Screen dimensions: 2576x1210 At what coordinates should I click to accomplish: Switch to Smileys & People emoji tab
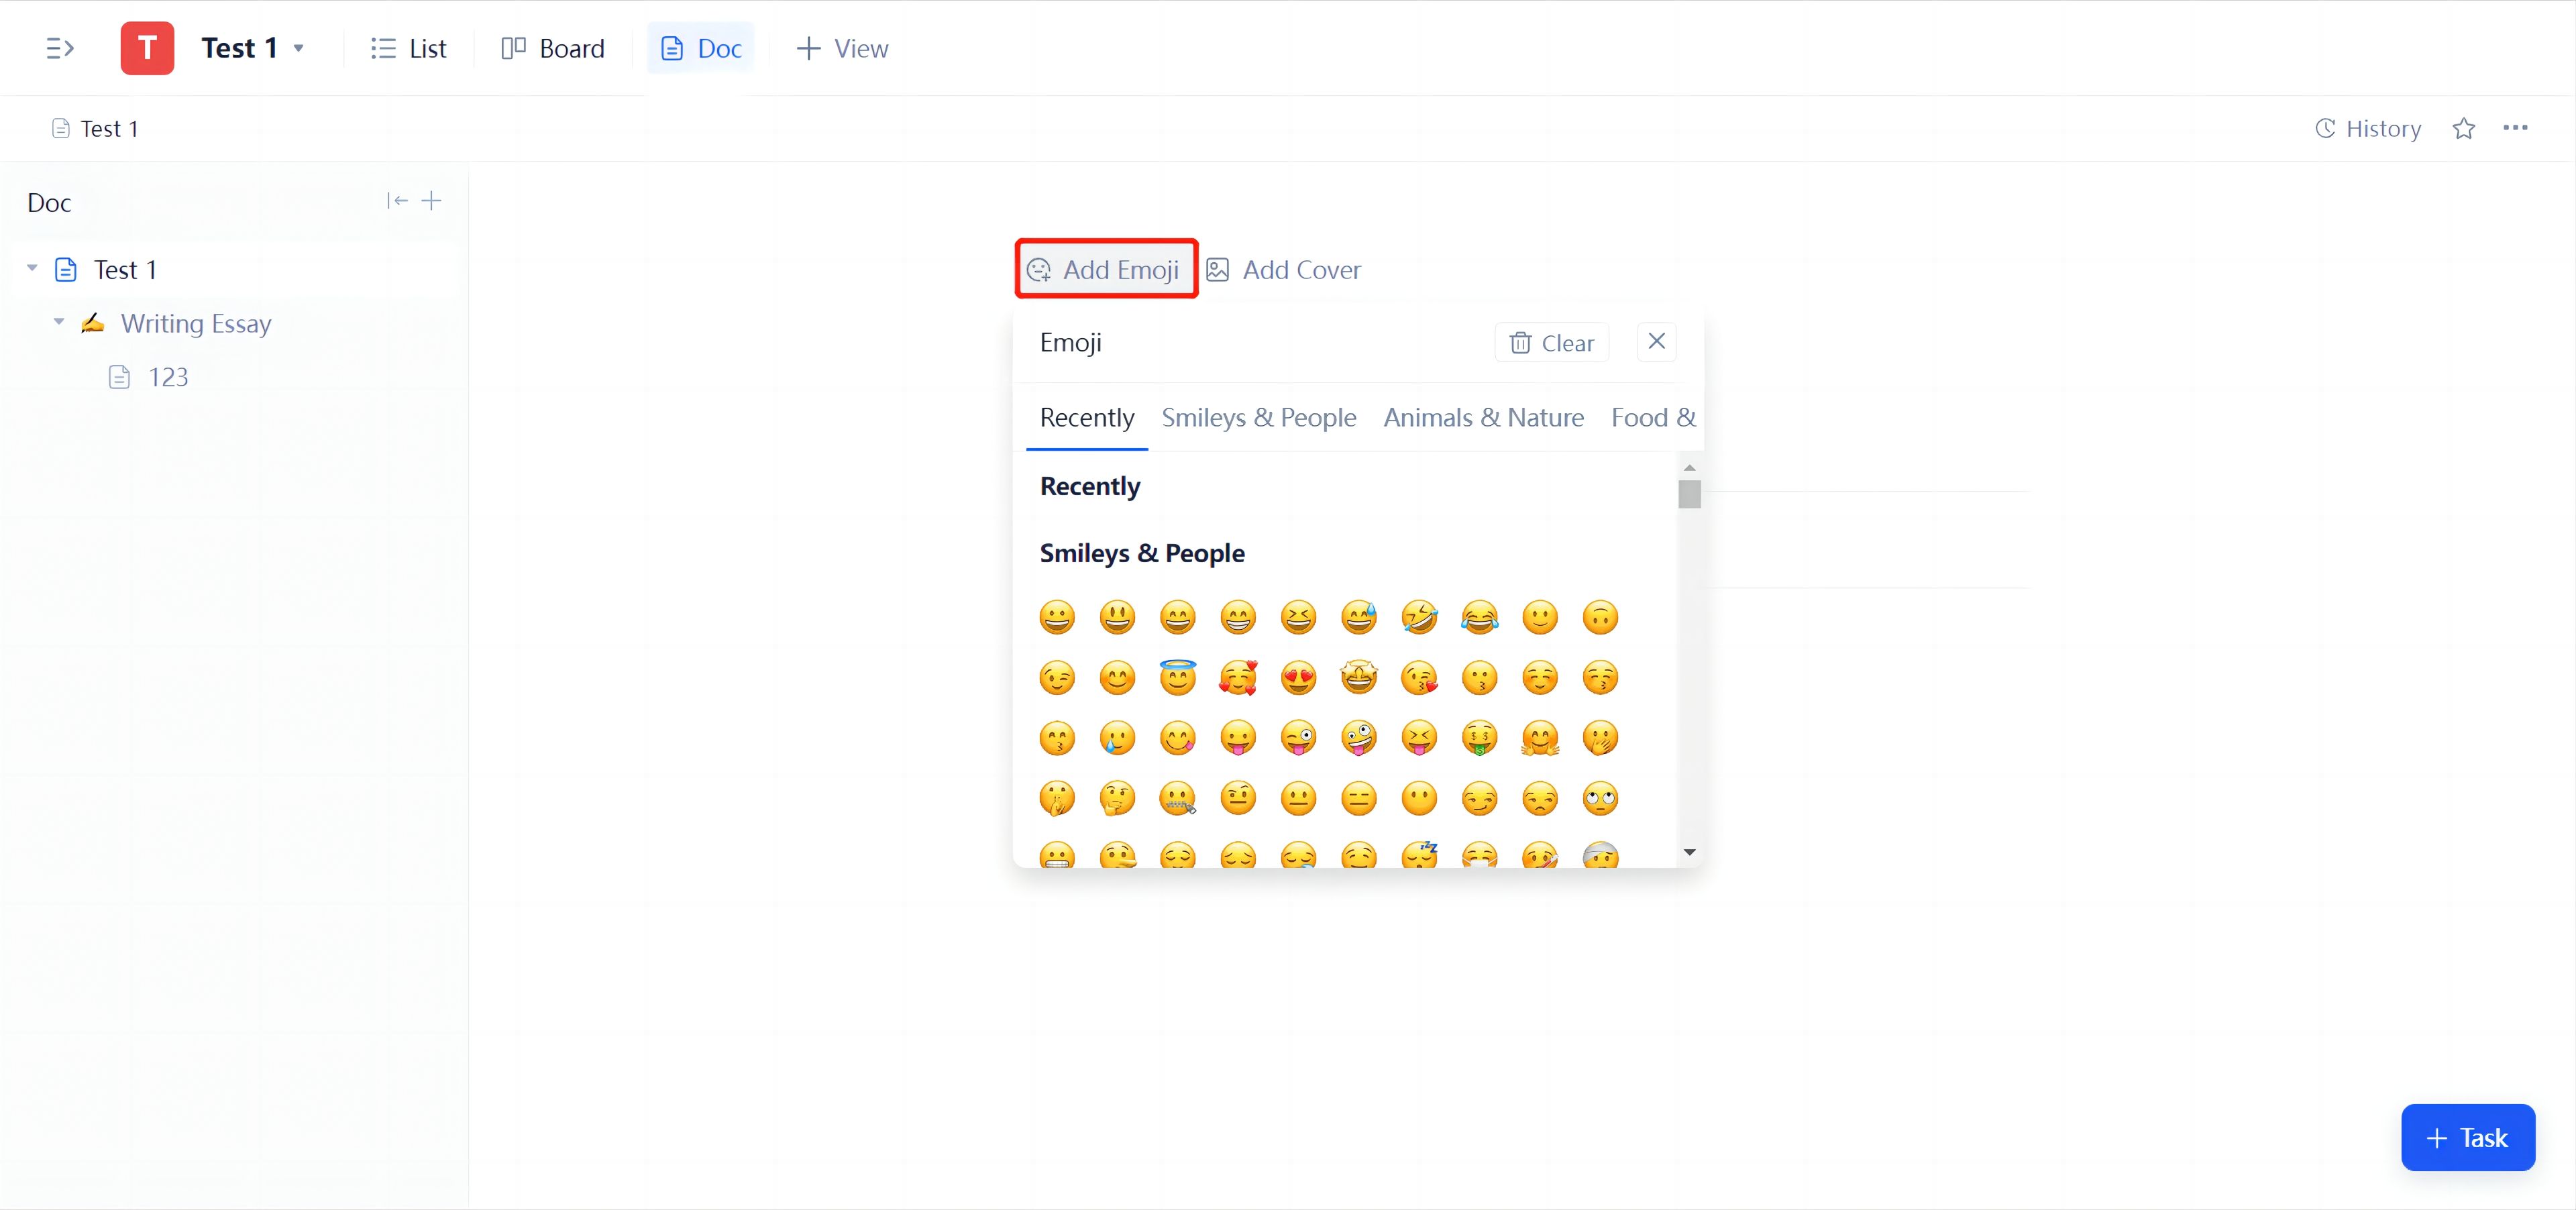point(1258,418)
